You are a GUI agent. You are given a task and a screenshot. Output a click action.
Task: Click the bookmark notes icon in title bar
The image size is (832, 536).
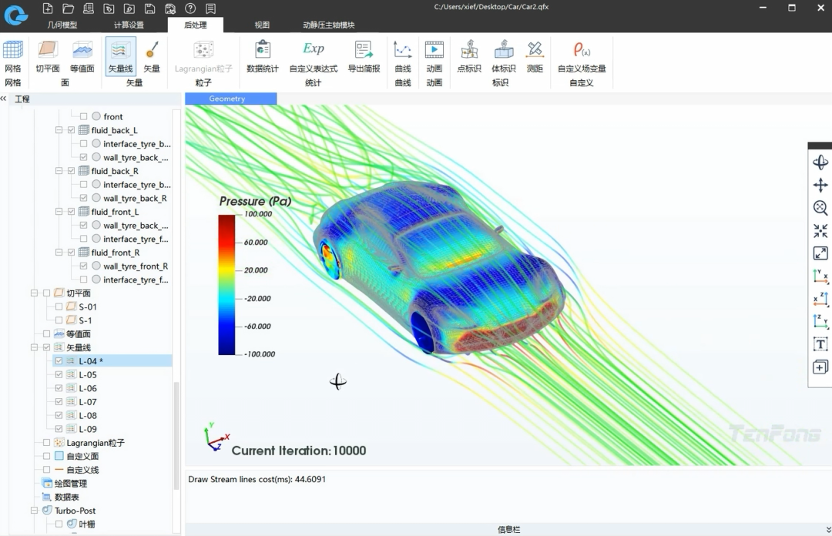pos(210,8)
